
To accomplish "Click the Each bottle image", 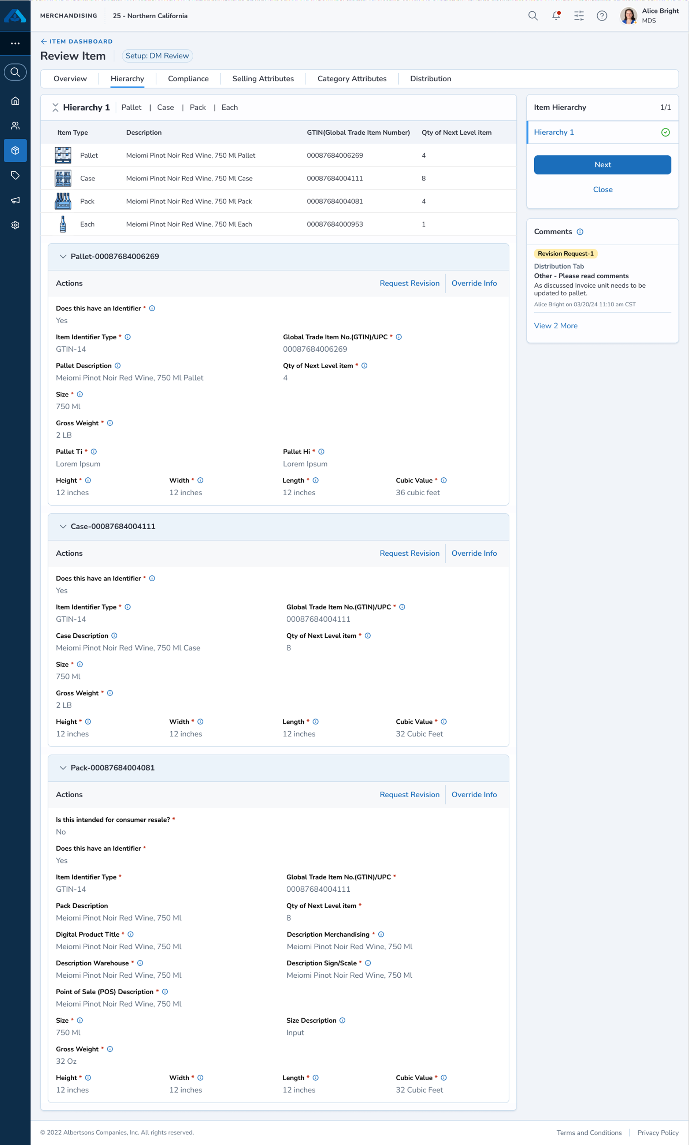I will point(63,224).
